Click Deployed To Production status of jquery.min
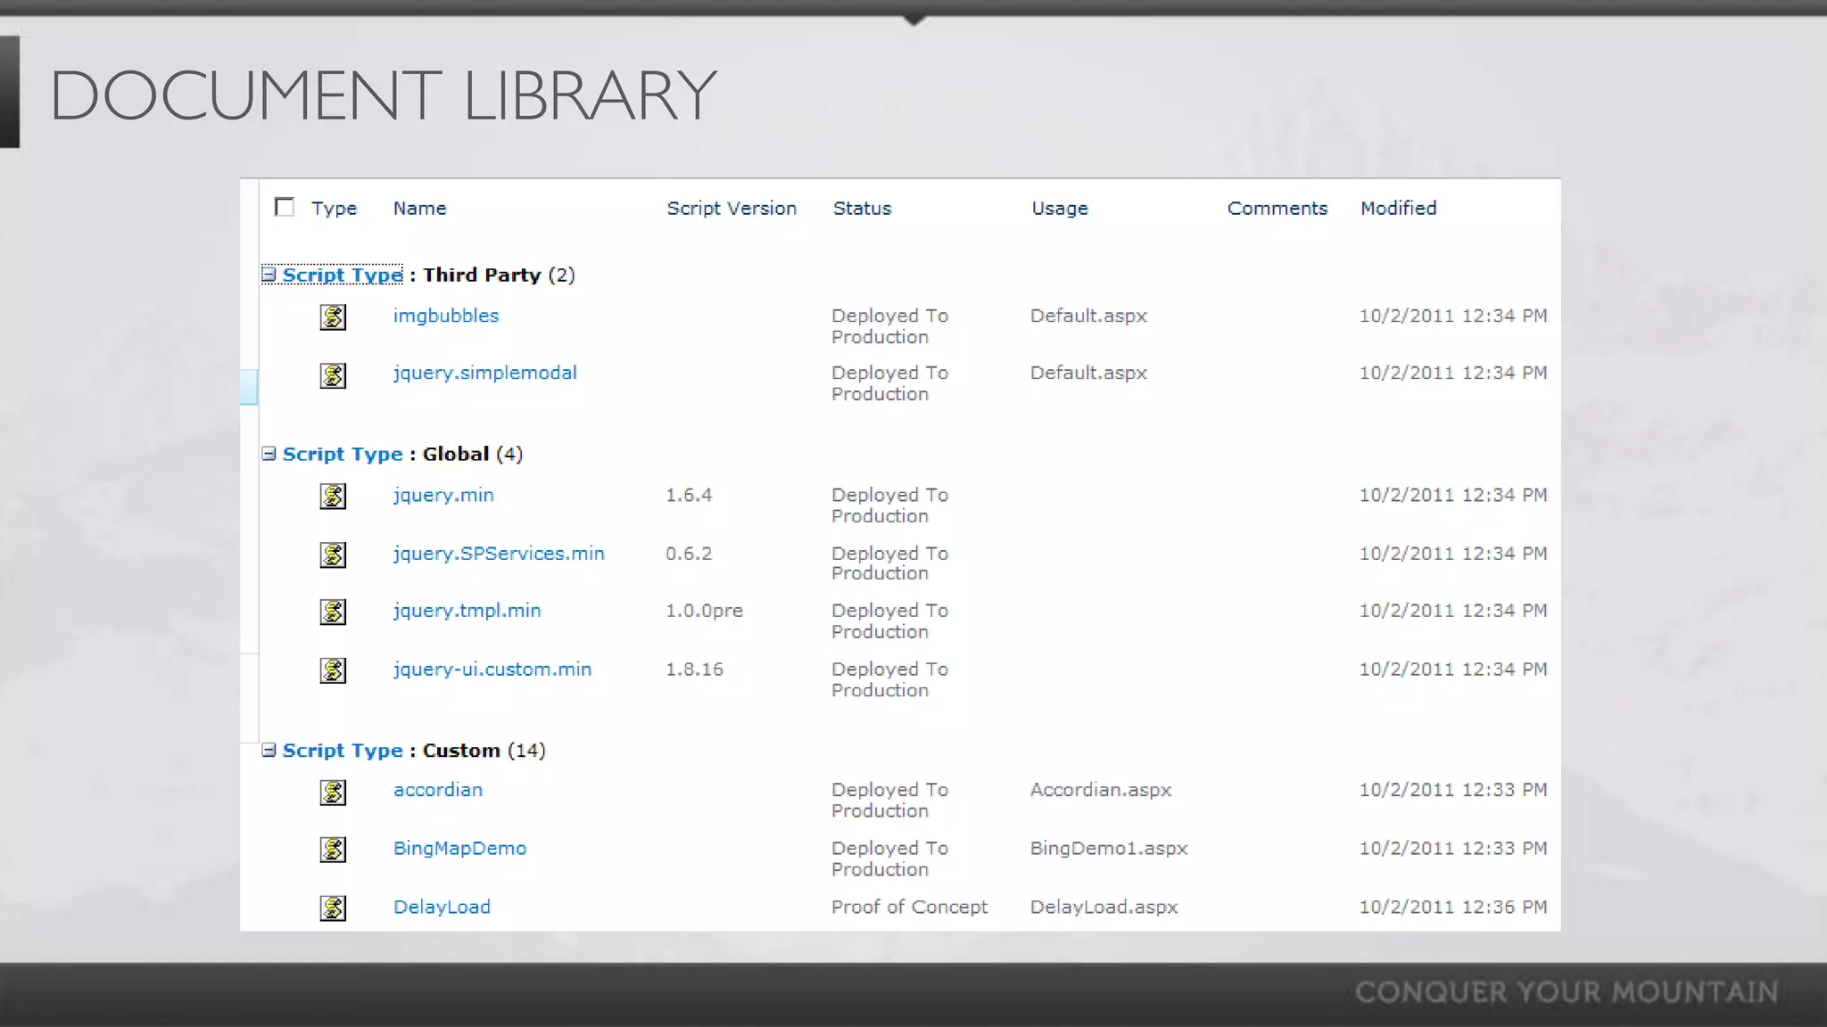The height and width of the screenshot is (1027, 1827). click(889, 505)
